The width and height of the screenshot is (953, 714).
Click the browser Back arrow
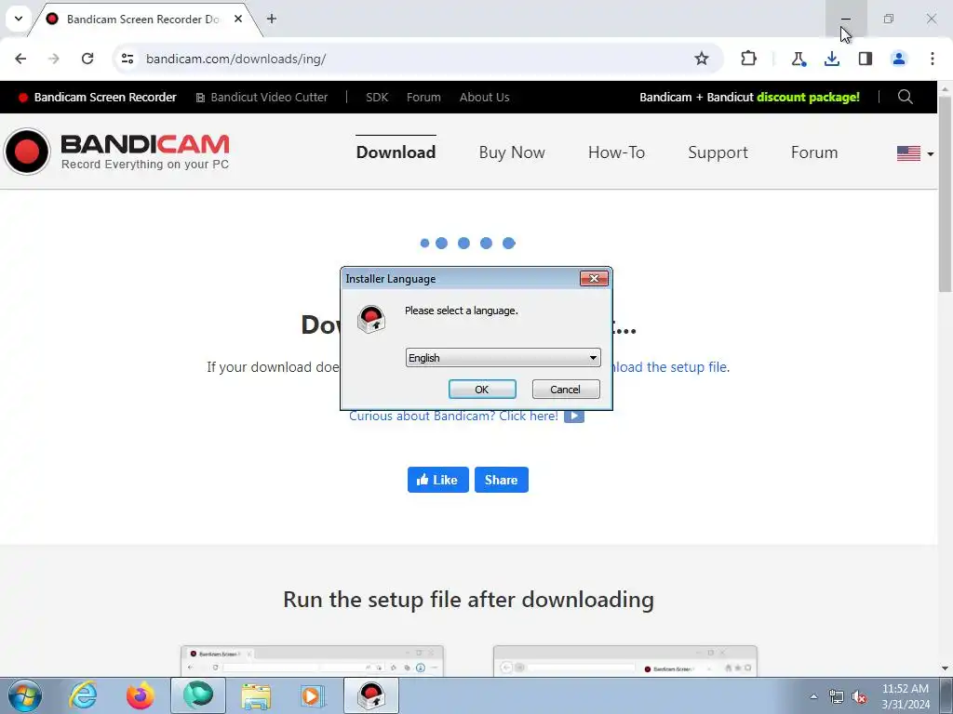point(20,59)
